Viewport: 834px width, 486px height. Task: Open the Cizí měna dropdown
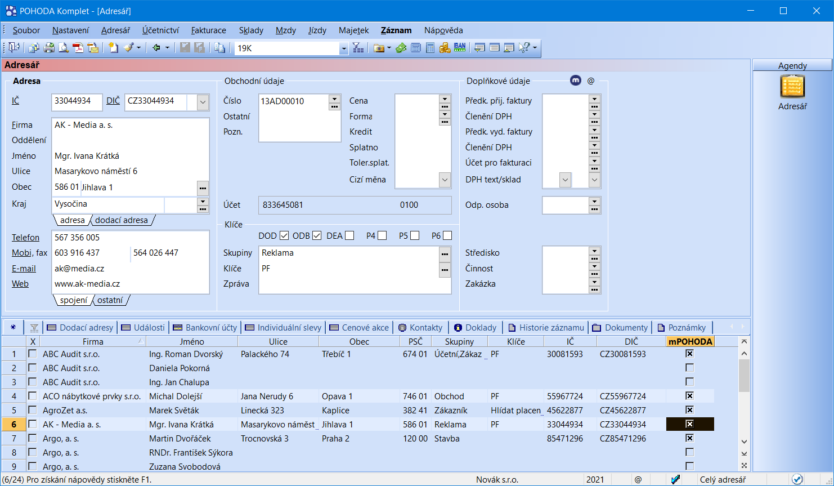point(445,180)
